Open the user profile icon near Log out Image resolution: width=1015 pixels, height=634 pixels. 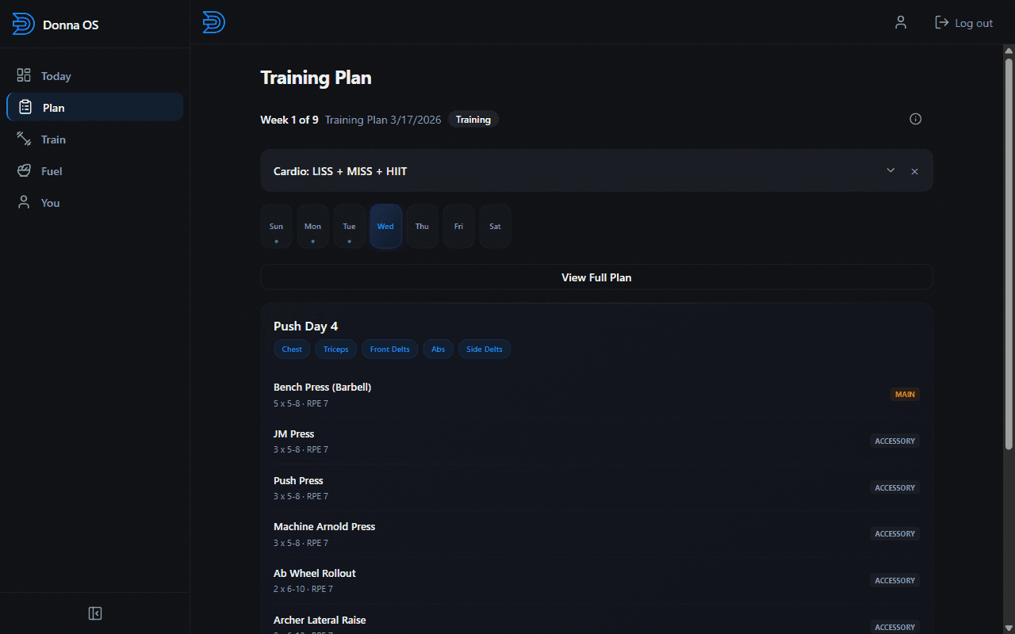click(x=900, y=22)
